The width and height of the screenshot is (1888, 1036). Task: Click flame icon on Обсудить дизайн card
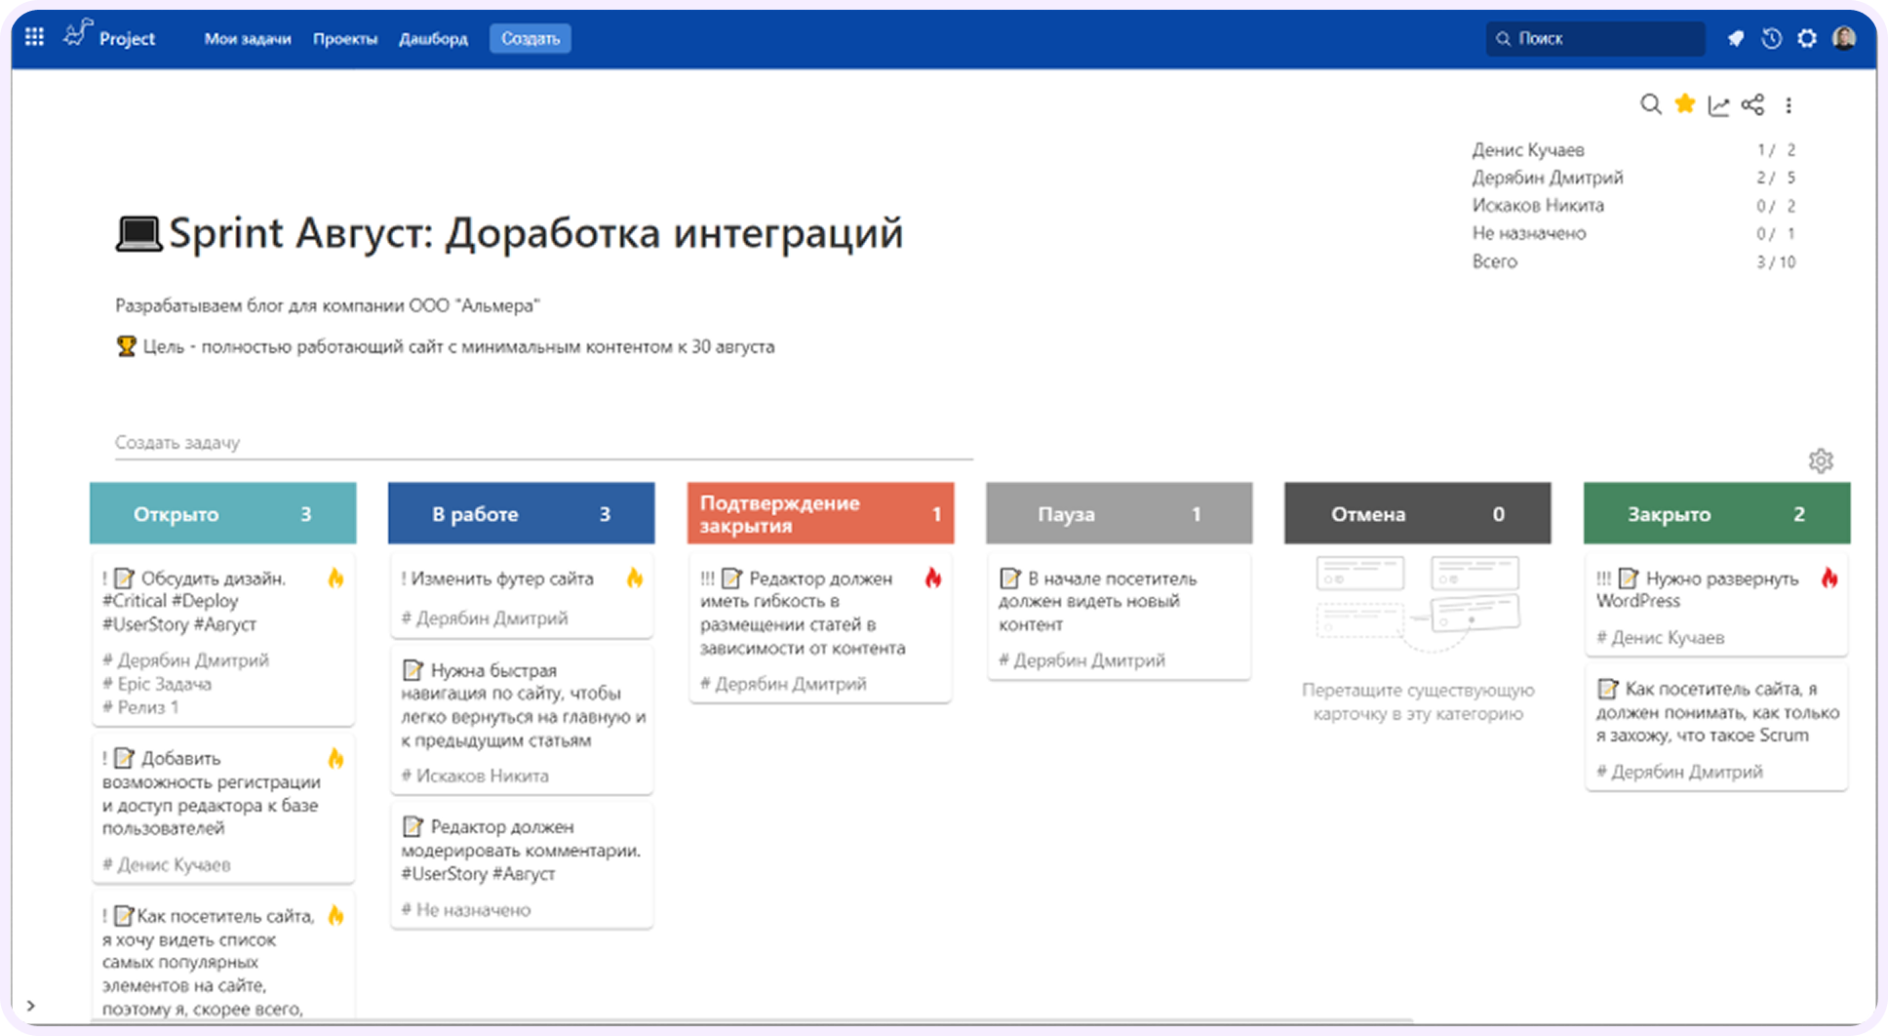point(335,578)
